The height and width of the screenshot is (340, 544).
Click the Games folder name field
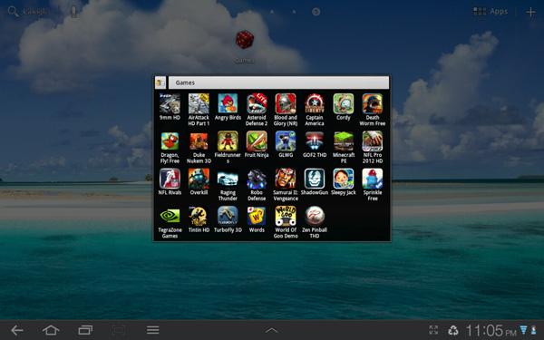(x=278, y=83)
